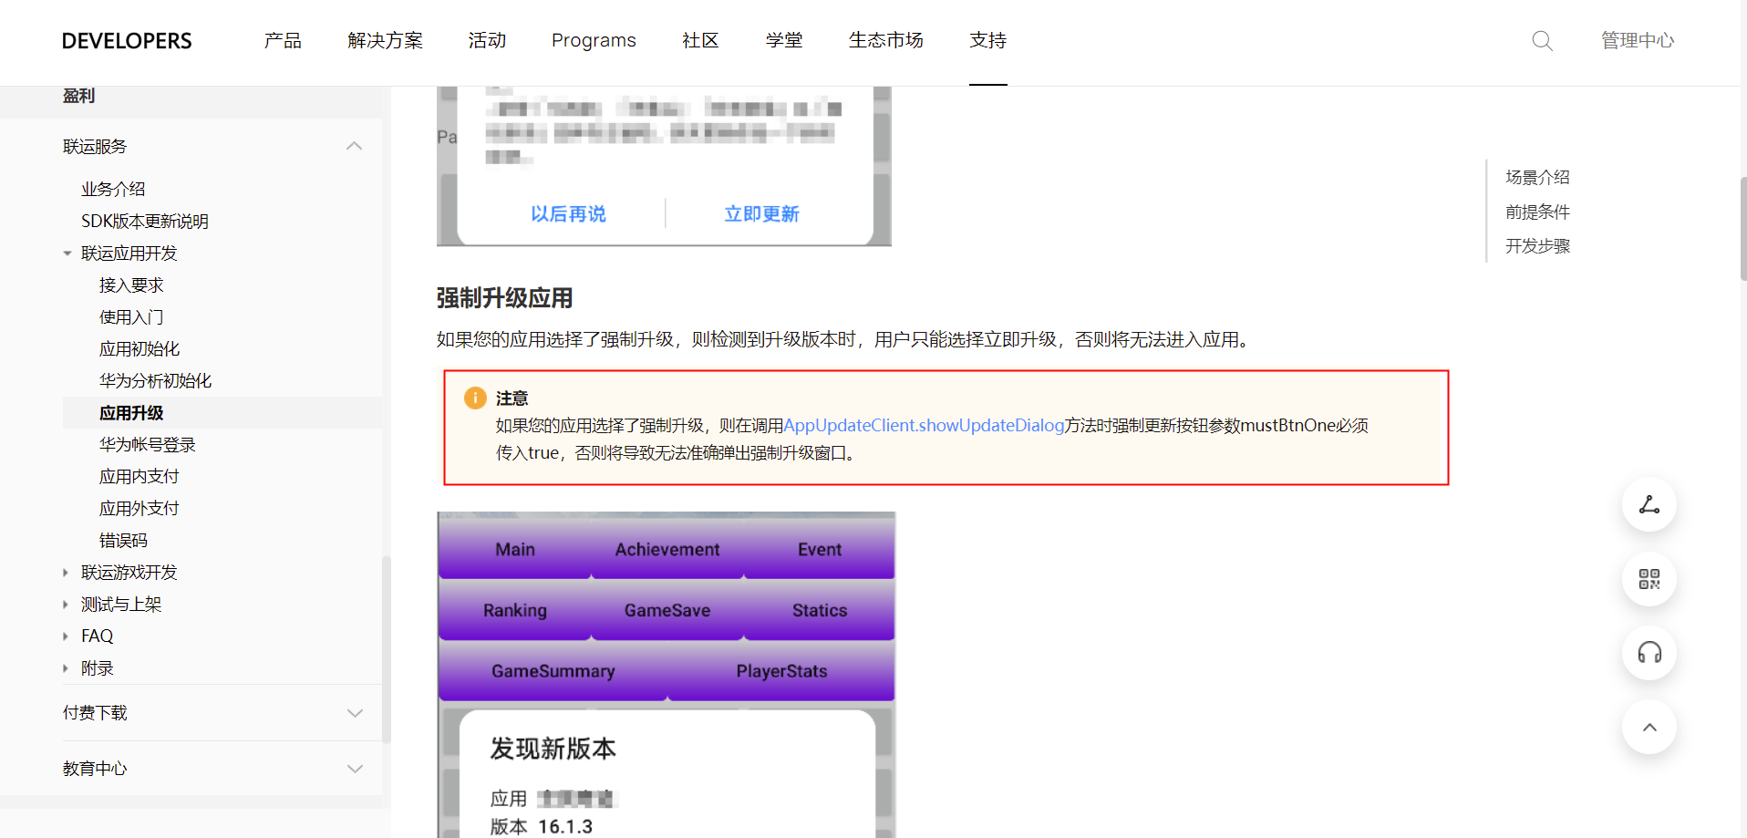Open 应用初始化 in sidebar
1747x838 pixels.
coord(140,349)
